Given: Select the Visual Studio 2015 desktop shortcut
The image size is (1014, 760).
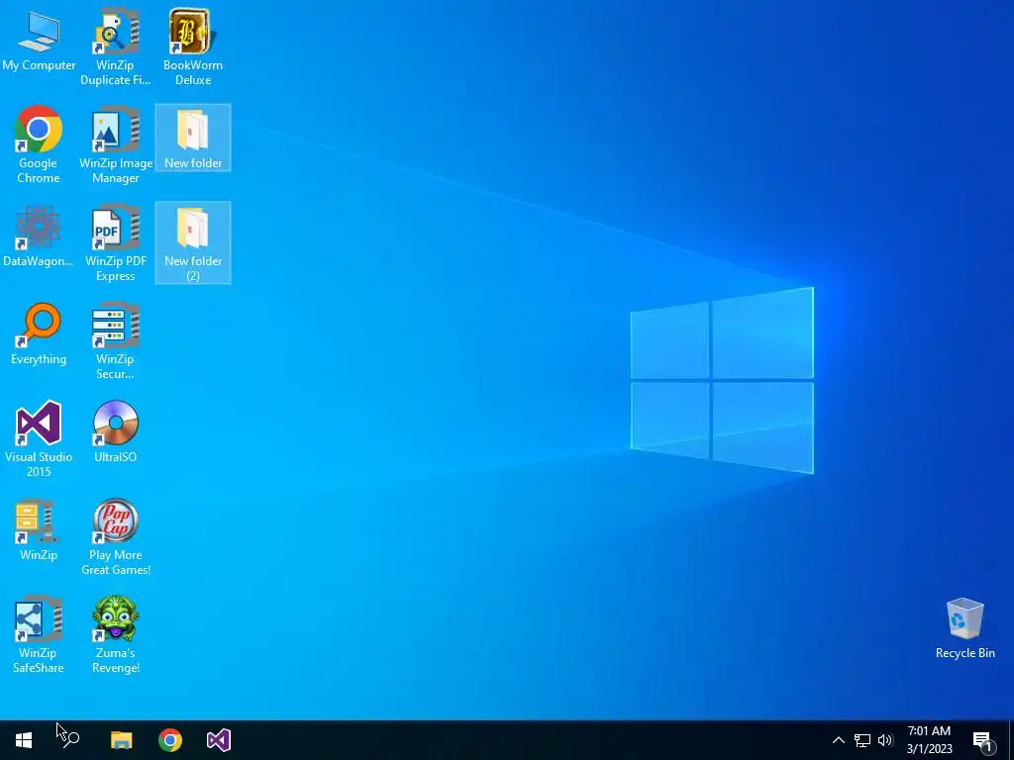Looking at the screenshot, I should (x=39, y=438).
